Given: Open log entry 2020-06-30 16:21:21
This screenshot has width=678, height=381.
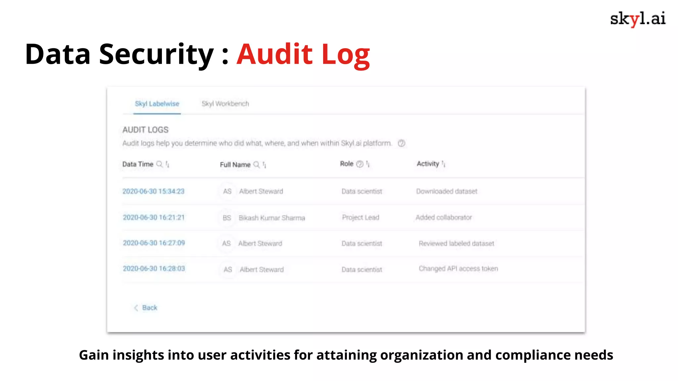Looking at the screenshot, I should click(x=154, y=217).
